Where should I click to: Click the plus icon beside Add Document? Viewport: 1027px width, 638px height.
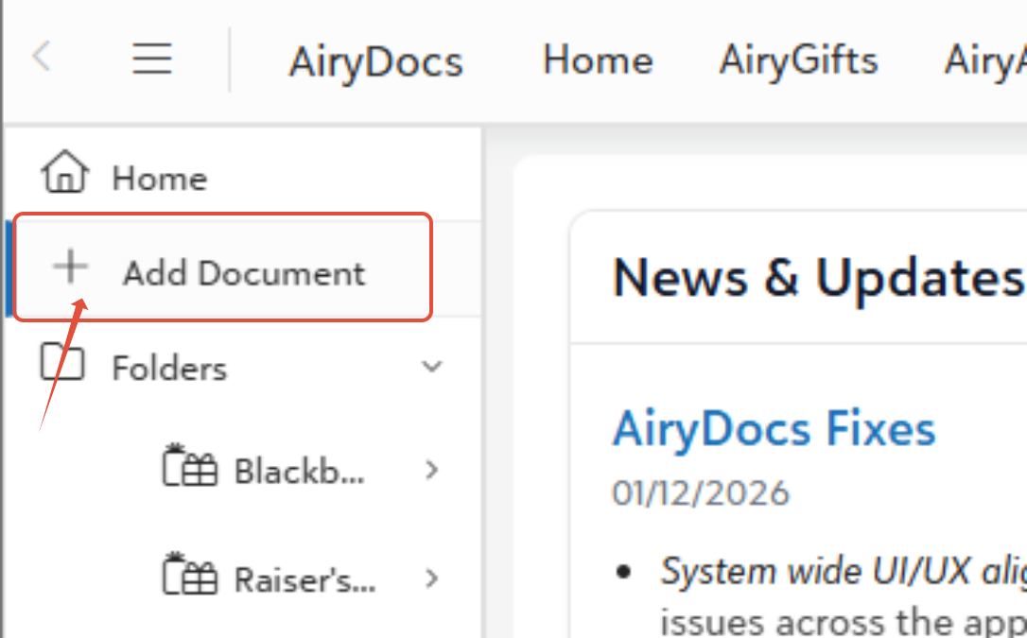tap(71, 267)
